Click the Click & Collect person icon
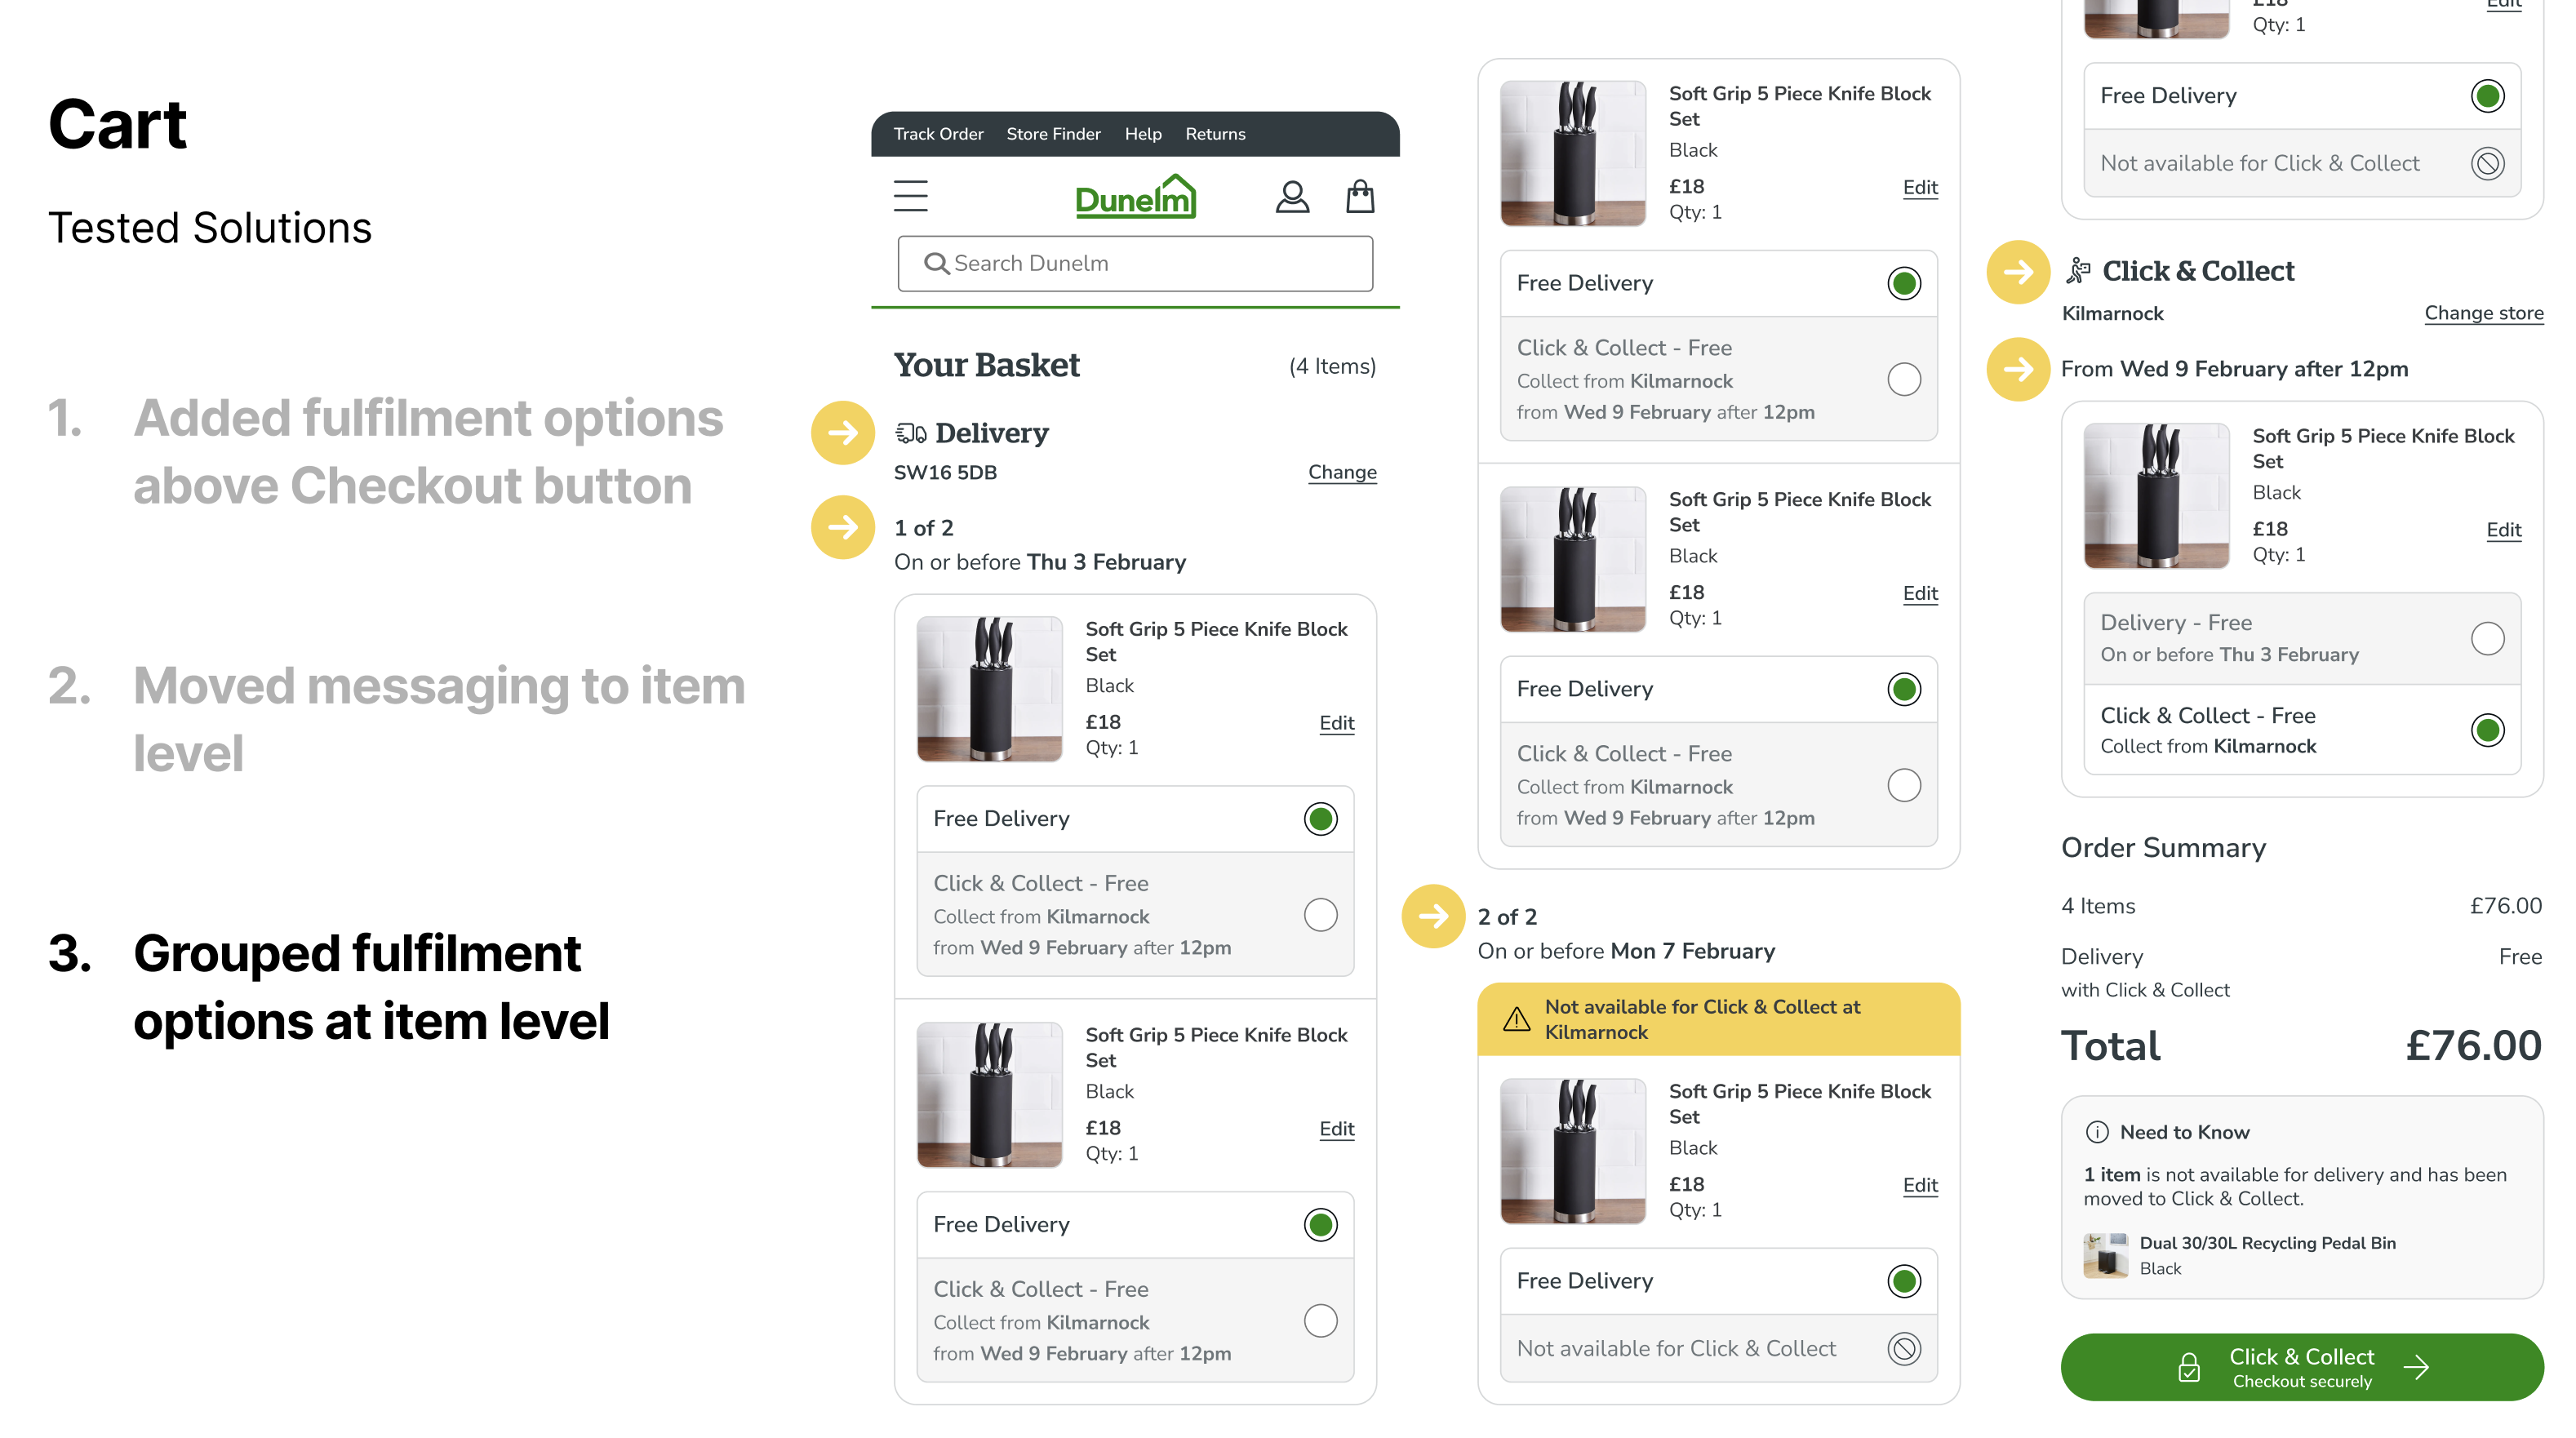This screenshot has width=2576, height=1438. tap(2079, 270)
